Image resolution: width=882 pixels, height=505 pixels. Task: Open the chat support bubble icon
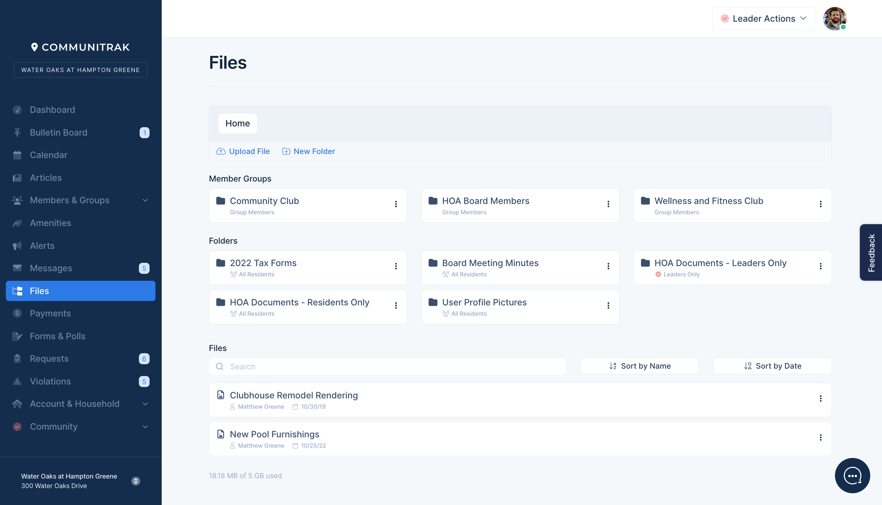click(x=852, y=475)
